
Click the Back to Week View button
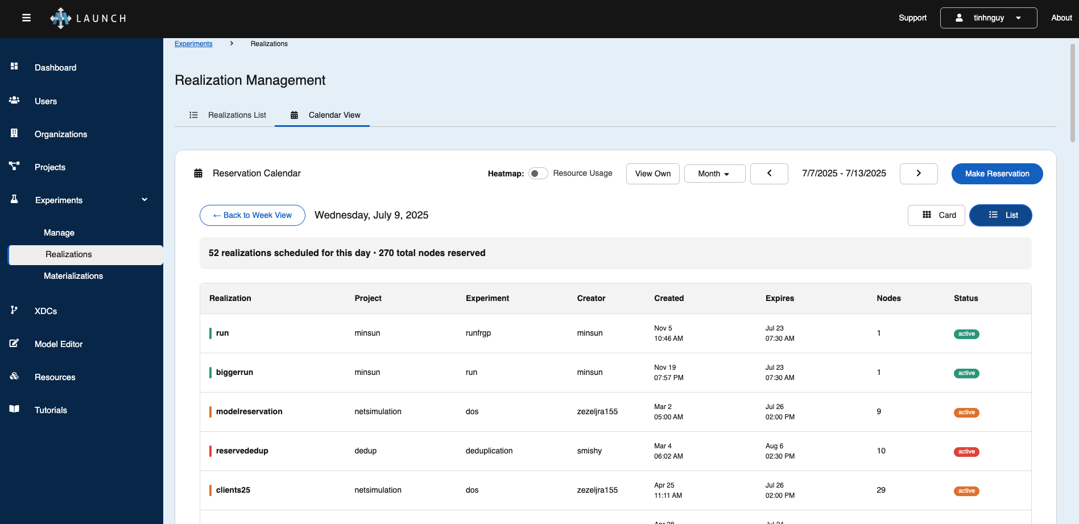pos(252,215)
